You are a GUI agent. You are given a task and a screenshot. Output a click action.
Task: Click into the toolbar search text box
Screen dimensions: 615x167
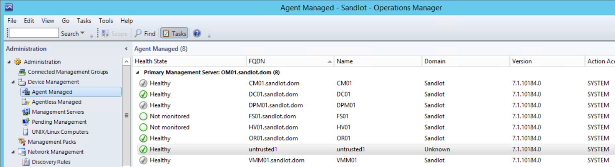[x=34, y=33]
